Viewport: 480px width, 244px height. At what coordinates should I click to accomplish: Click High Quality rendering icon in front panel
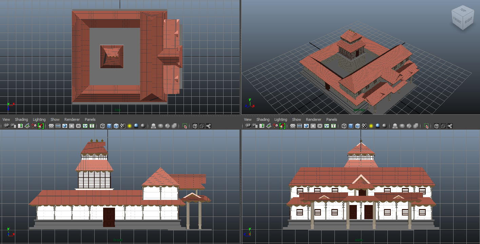click(x=143, y=126)
